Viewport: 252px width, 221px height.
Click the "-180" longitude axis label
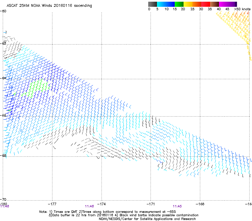pos(3,204)
